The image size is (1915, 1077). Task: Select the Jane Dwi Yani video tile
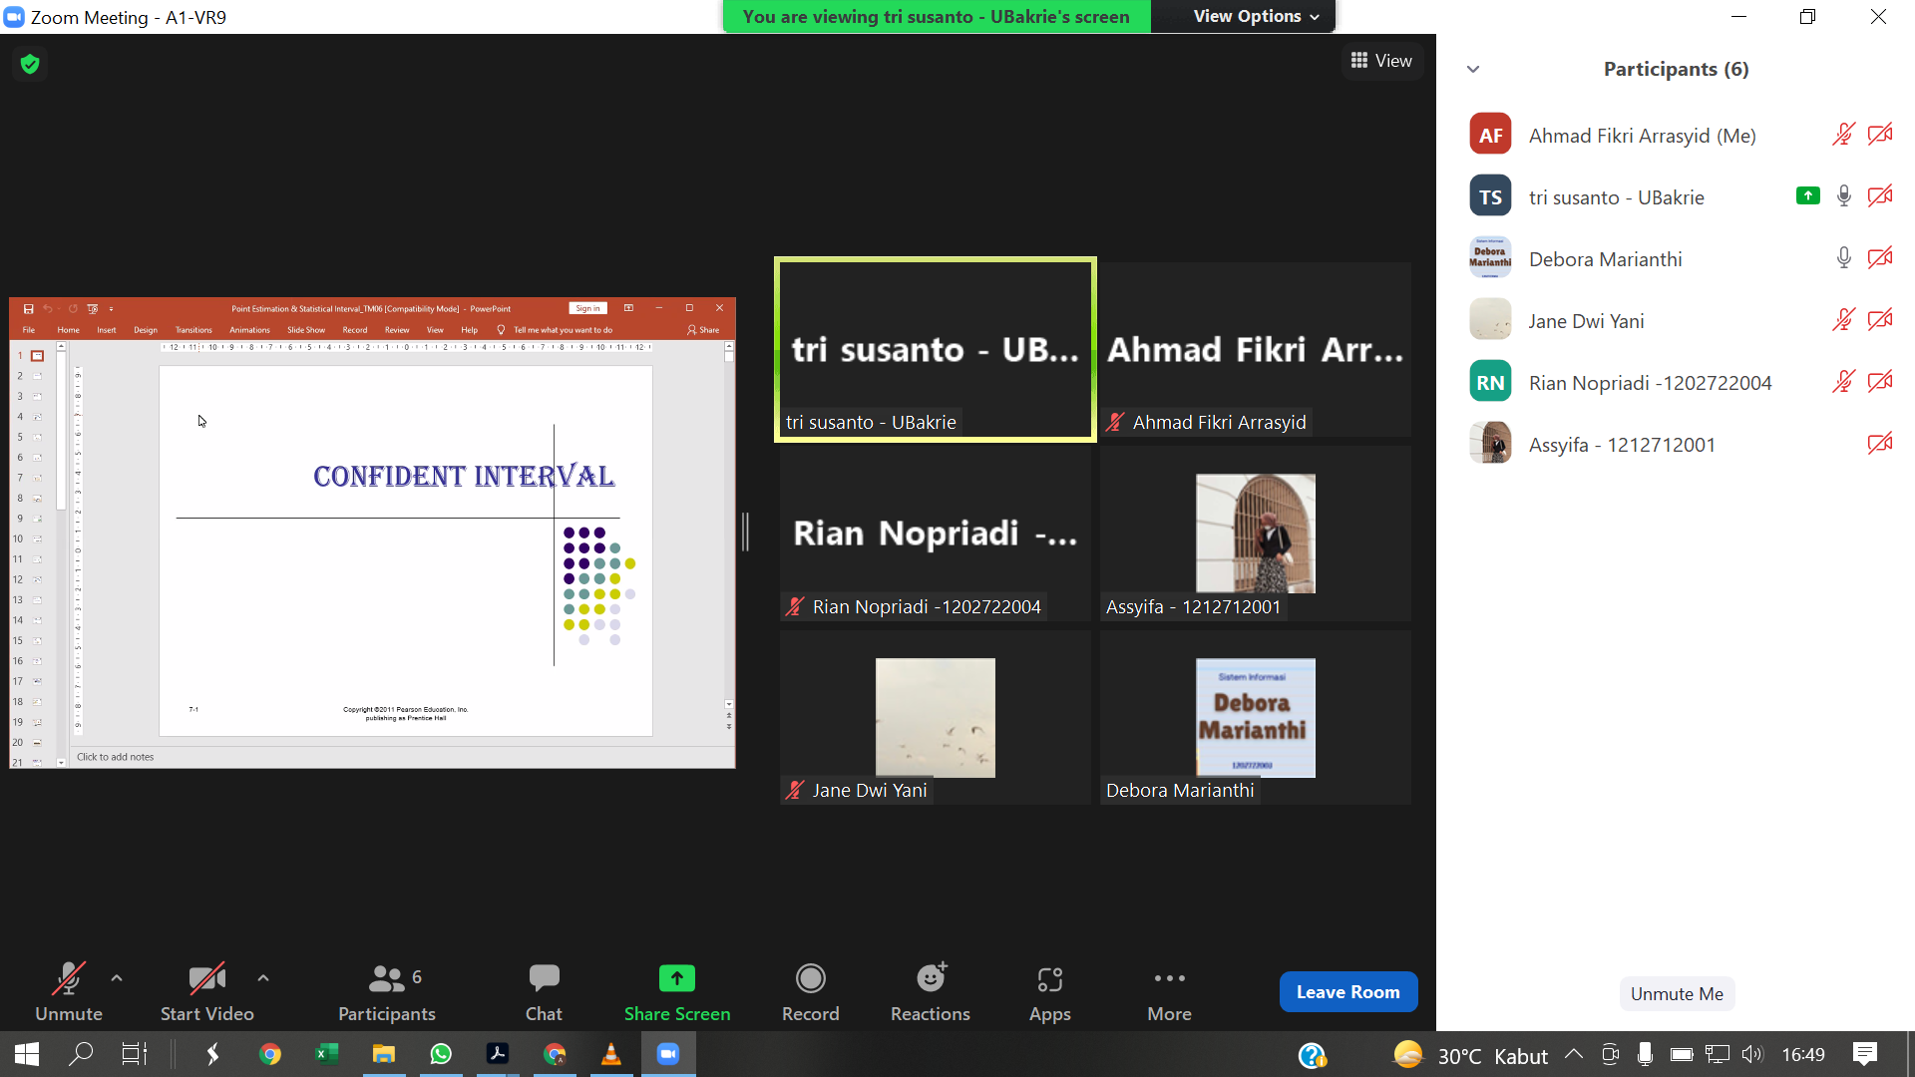click(936, 718)
